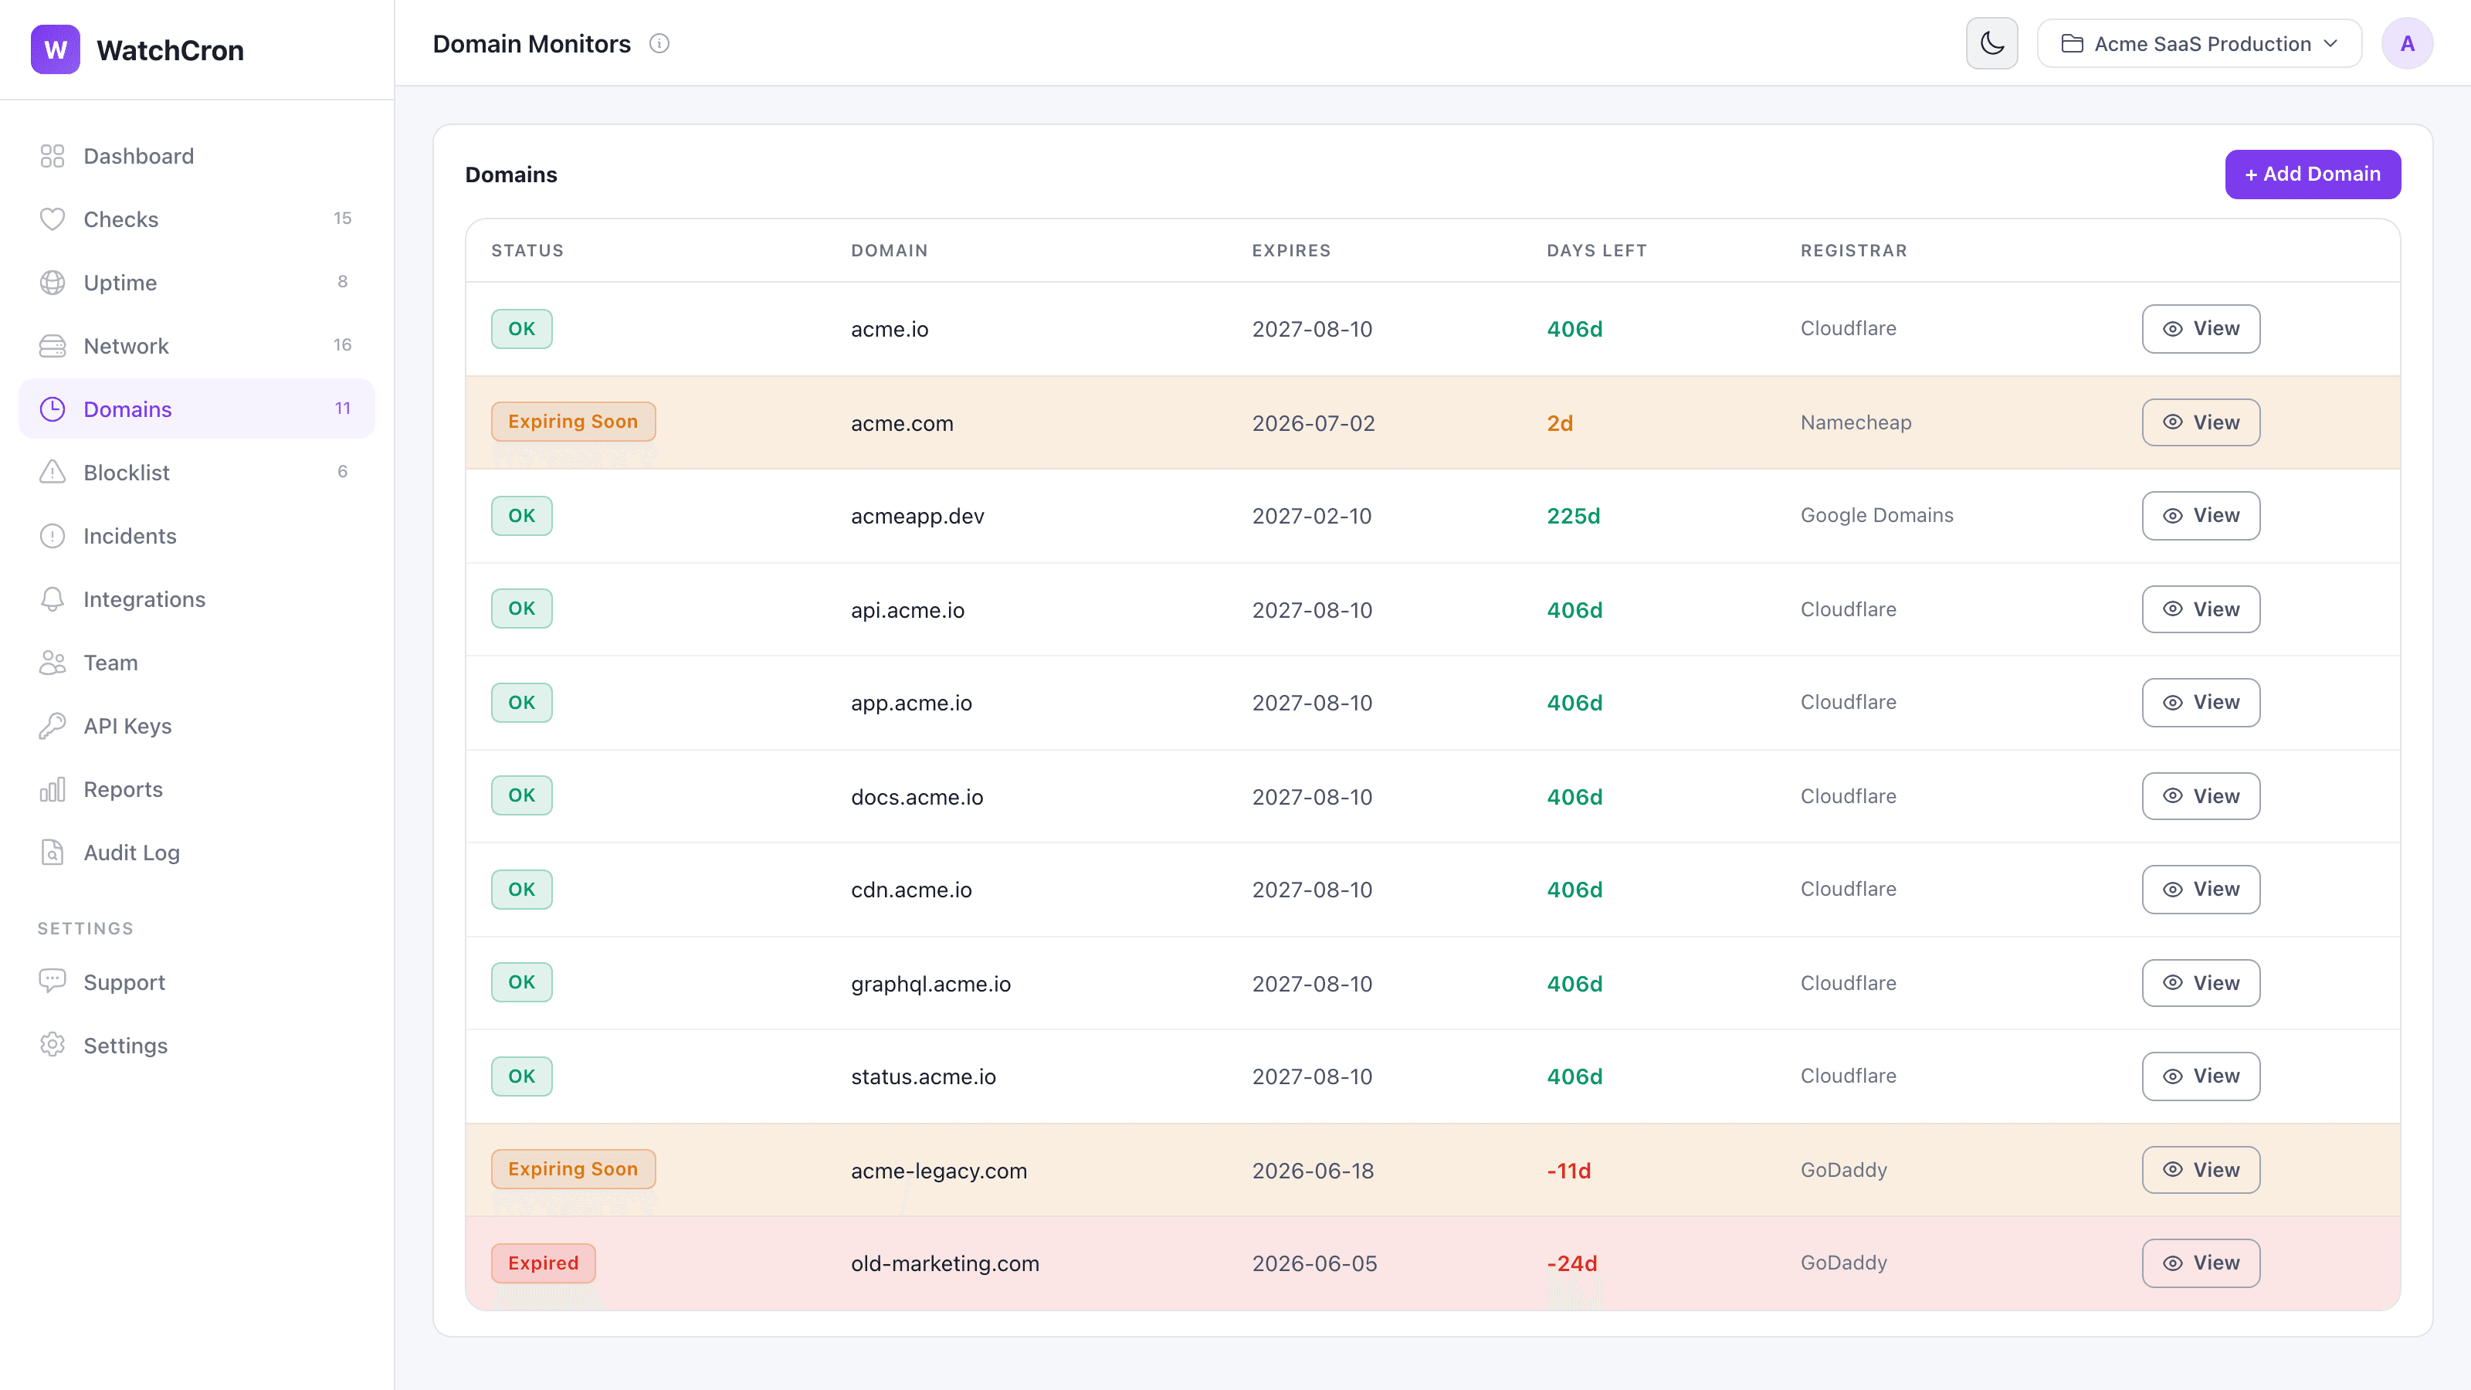This screenshot has height=1390, width=2471.
Task: Click the WatchCron logo icon
Action: [x=55, y=50]
